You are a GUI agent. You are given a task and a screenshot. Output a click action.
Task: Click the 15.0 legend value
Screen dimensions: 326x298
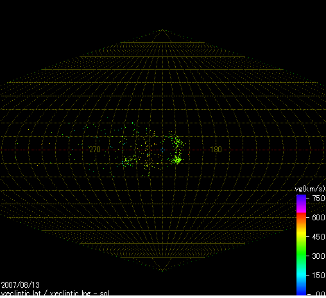point(319,275)
